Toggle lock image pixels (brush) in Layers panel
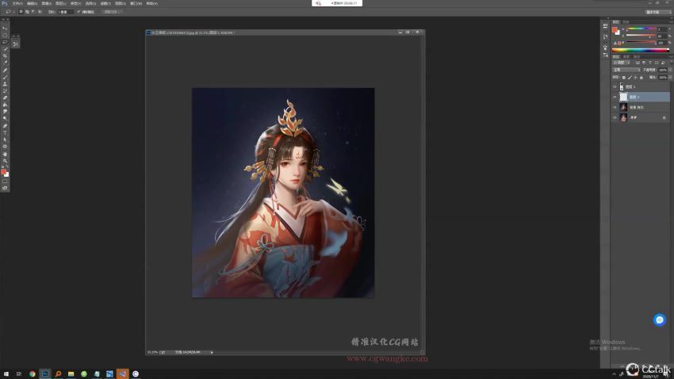This screenshot has height=379, width=674. (630, 78)
